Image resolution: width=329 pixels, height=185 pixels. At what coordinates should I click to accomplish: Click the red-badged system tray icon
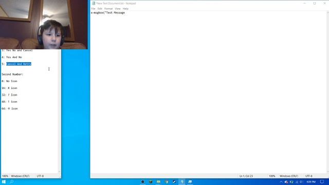click(x=286, y=182)
